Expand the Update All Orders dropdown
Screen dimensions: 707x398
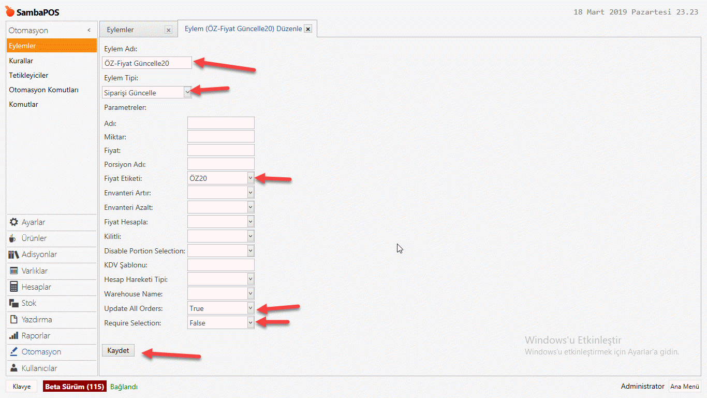point(251,308)
